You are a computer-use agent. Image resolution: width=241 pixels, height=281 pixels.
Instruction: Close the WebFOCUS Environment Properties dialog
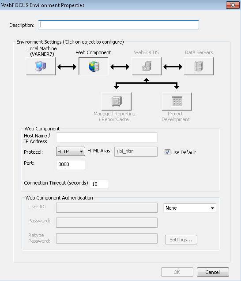pos(233,5)
